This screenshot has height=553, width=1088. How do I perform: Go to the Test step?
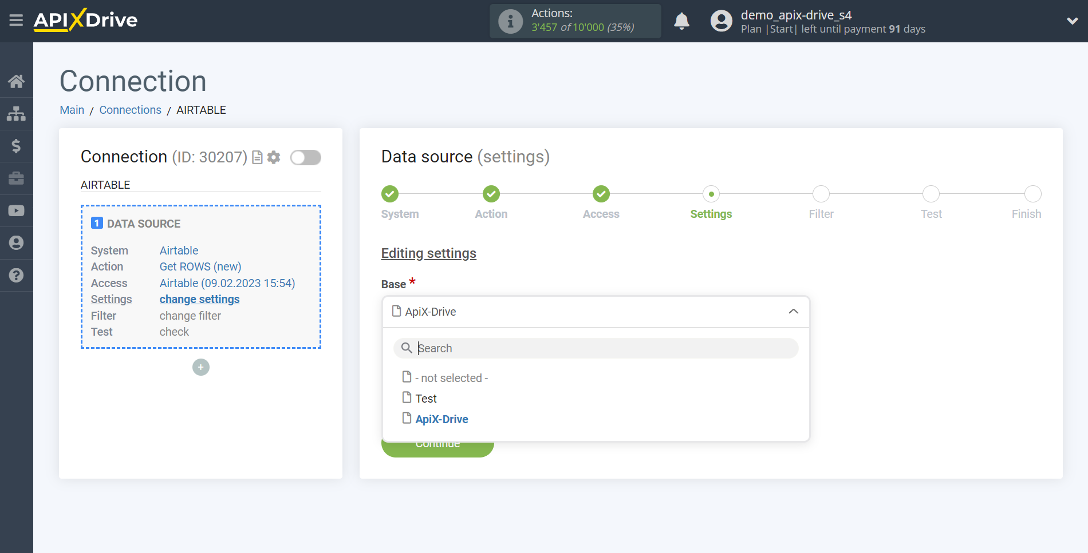931,194
